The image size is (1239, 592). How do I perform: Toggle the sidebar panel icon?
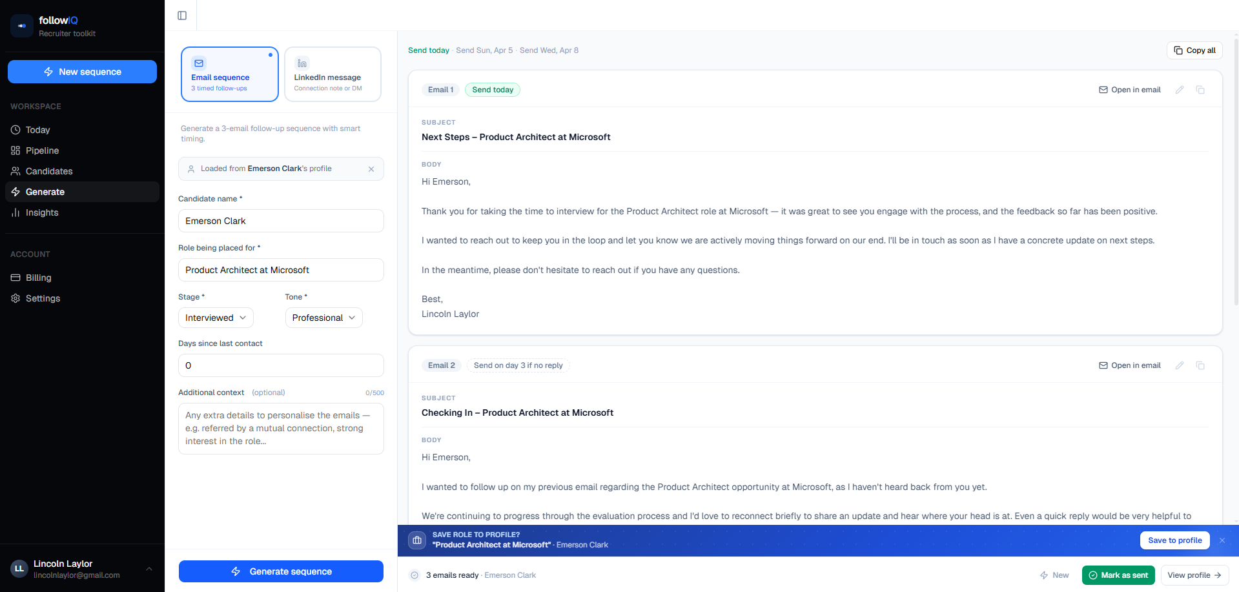182,15
